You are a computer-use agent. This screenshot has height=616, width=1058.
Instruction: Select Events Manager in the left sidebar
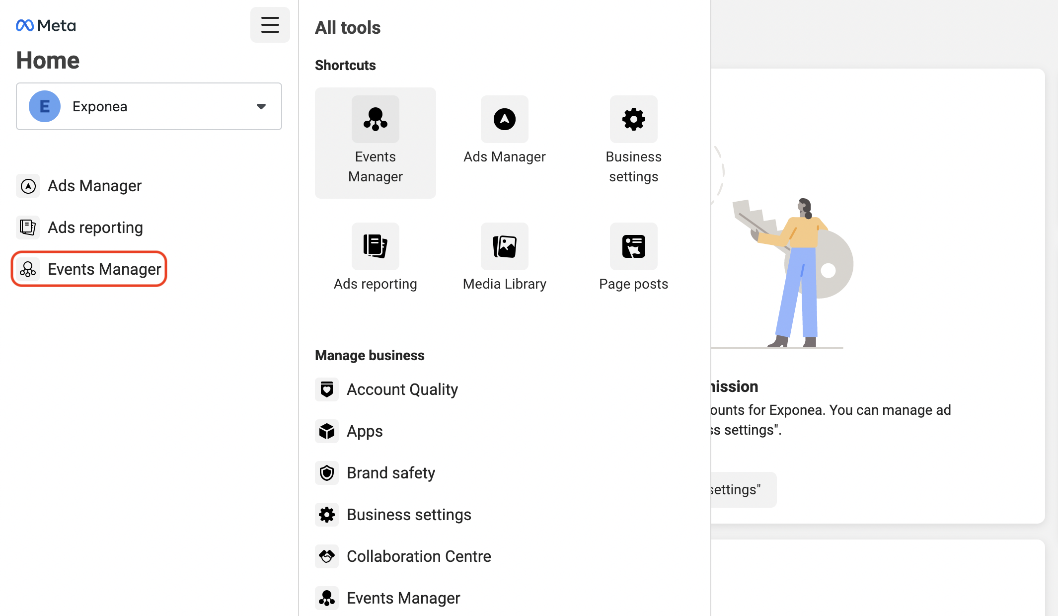[x=104, y=269]
